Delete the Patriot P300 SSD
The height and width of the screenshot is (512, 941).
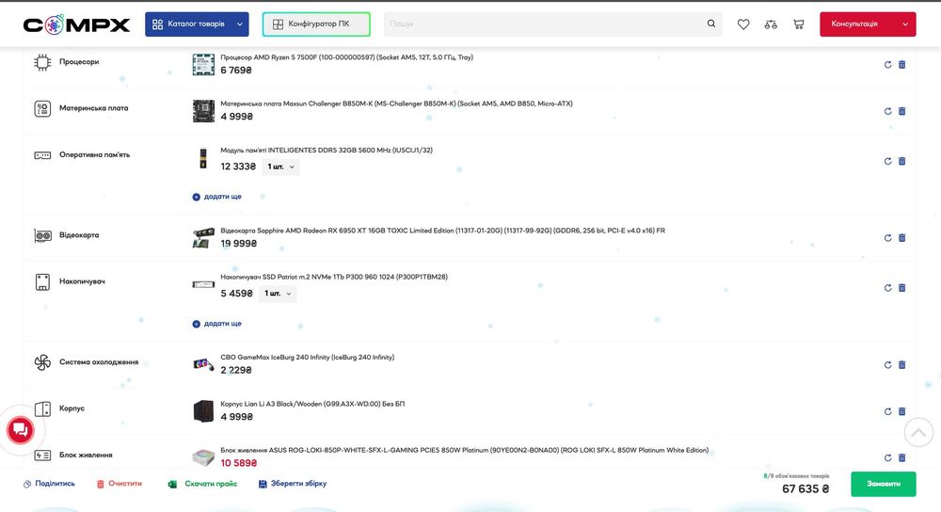(902, 287)
